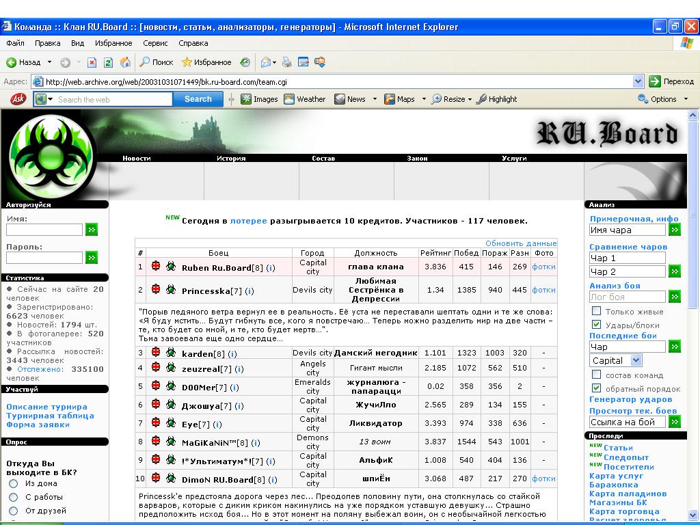Image resolution: width=700 pixels, height=525 pixels.
Task: Select the С работы poll option
Action: tap(14, 498)
